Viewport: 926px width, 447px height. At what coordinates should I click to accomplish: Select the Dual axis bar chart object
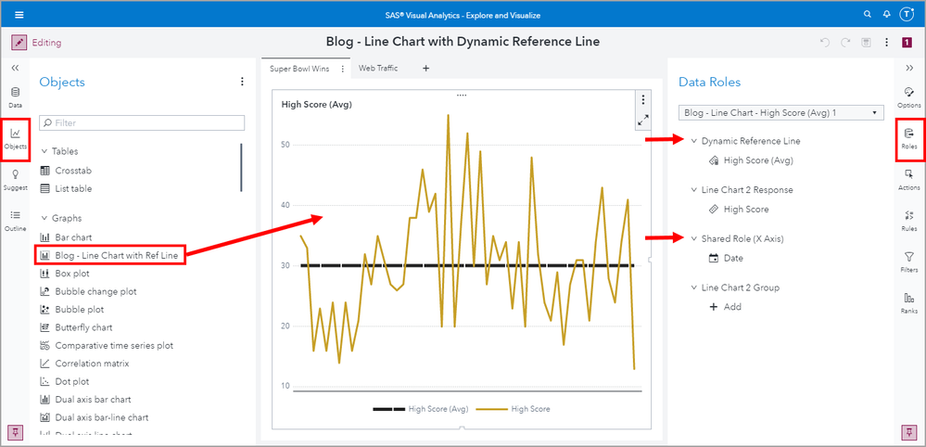(x=85, y=400)
